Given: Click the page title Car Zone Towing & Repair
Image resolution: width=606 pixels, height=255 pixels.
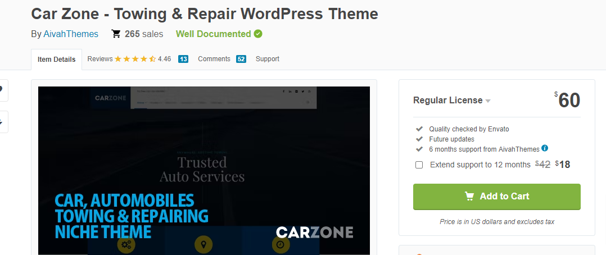Looking at the screenshot, I should pos(205,14).
